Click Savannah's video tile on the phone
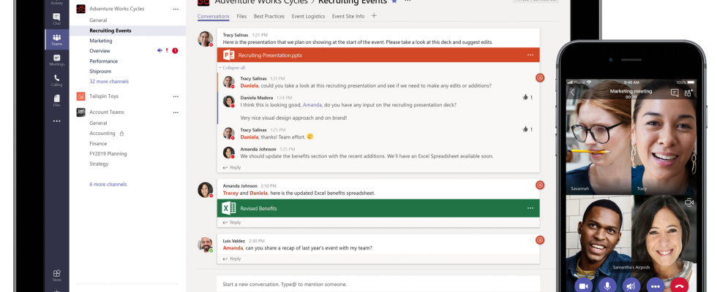 [598, 138]
